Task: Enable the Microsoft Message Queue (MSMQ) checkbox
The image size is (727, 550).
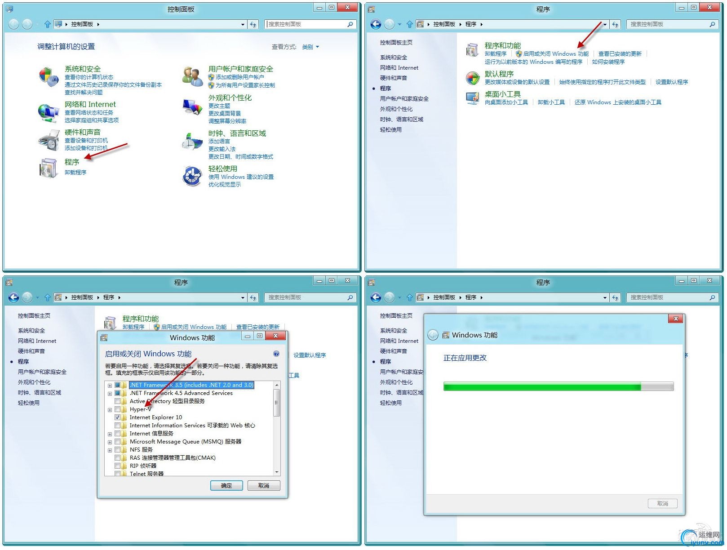Action: pyautogui.click(x=118, y=442)
